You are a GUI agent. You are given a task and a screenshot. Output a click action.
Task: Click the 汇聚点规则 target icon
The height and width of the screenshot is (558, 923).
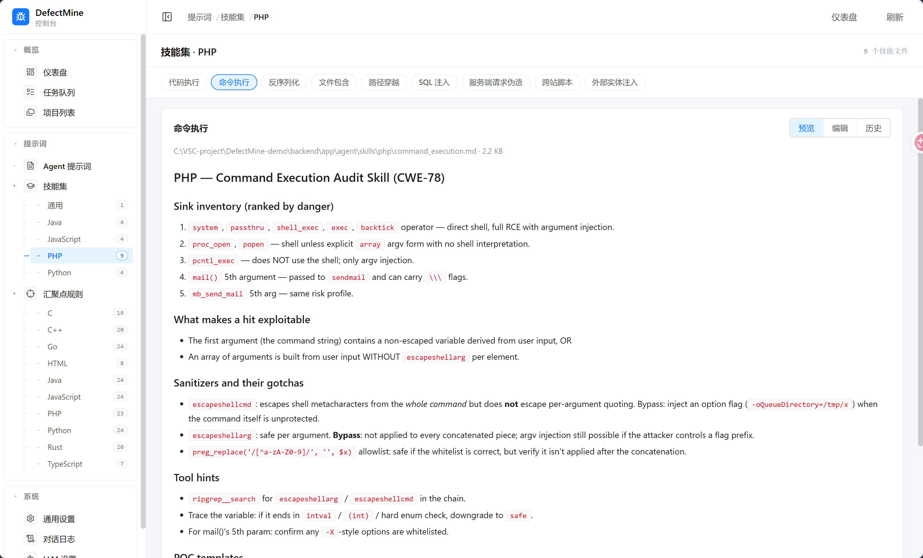coord(31,294)
